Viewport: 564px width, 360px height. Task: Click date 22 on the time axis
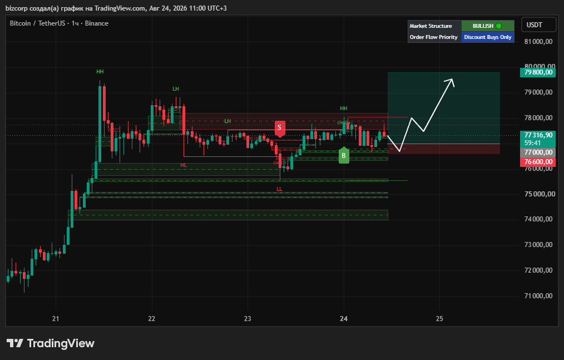(x=151, y=319)
